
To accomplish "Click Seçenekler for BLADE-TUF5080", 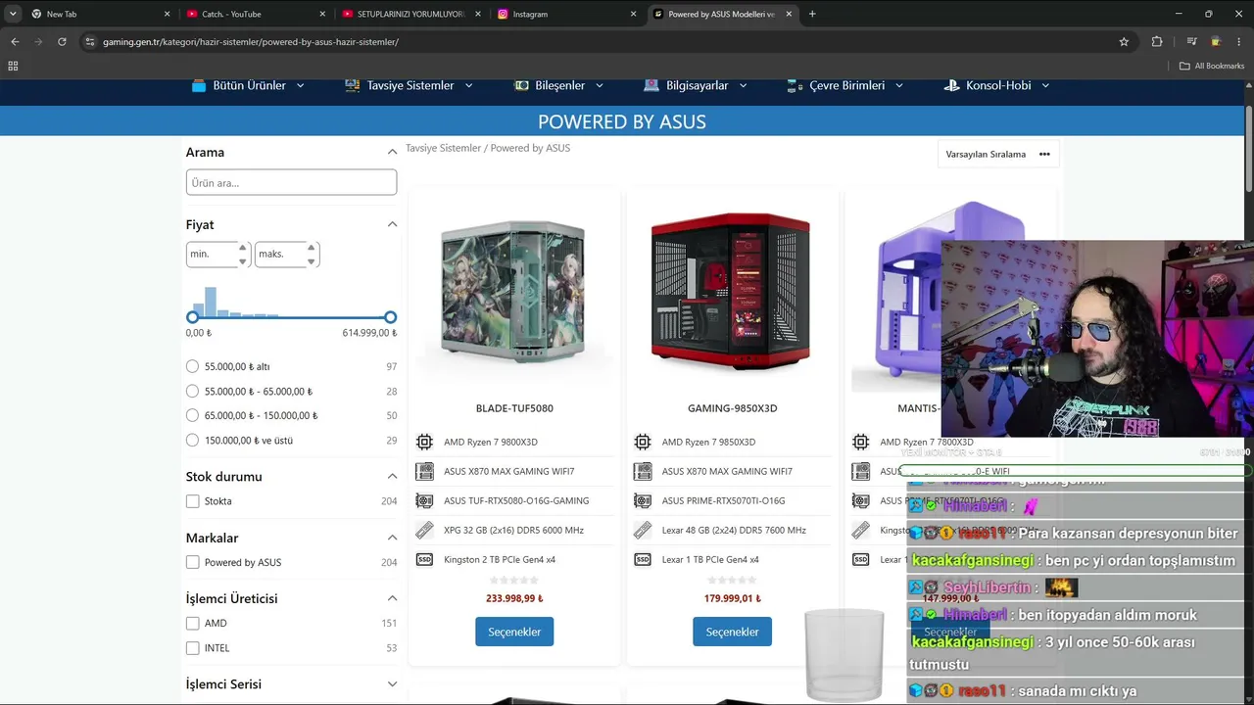I will coord(514,632).
